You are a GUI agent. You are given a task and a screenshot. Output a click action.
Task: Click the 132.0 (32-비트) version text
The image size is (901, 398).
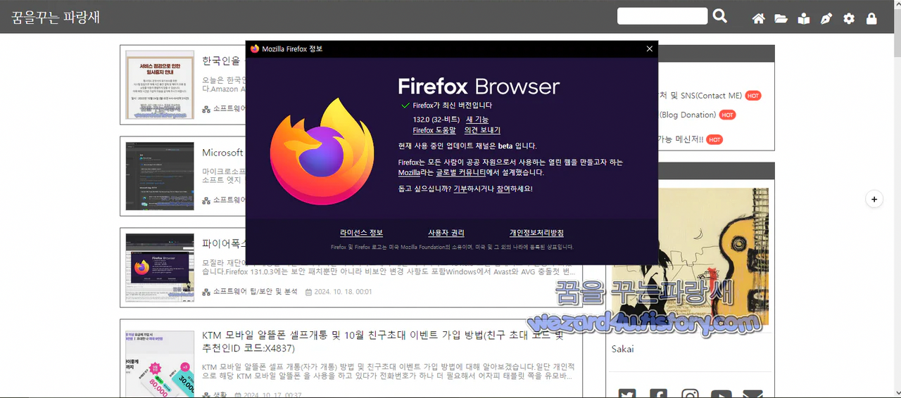pyautogui.click(x=436, y=120)
